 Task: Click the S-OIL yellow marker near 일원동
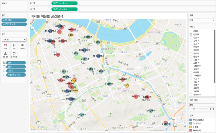click(x=127, y=86)
